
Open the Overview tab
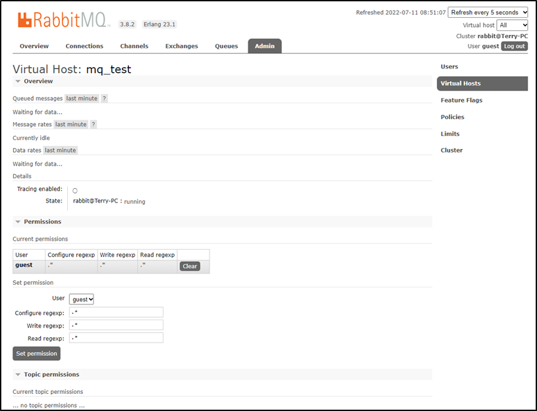[34, 46]
